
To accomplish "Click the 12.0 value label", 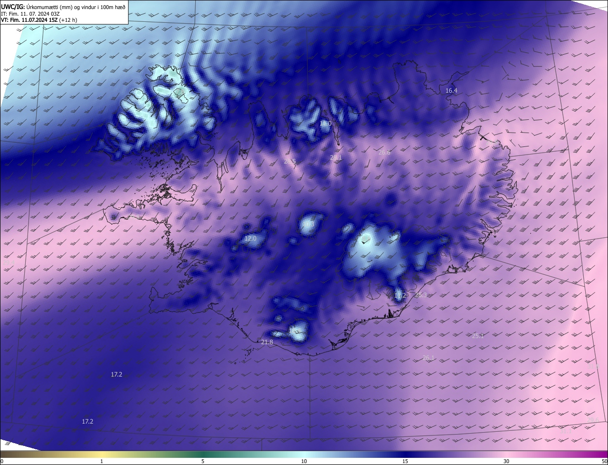I will [250, 238].
